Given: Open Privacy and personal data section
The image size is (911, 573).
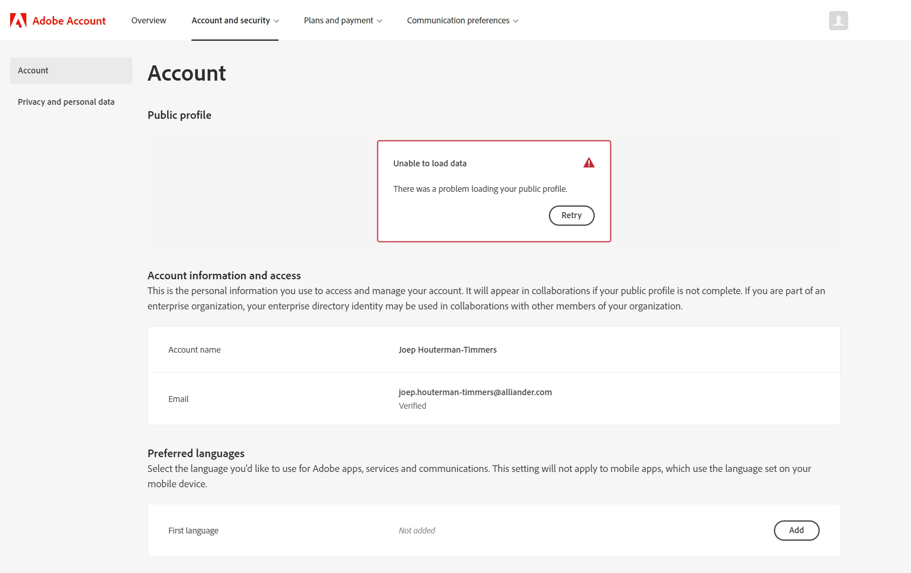Looking at the screenshot, I should pos(66,102).
